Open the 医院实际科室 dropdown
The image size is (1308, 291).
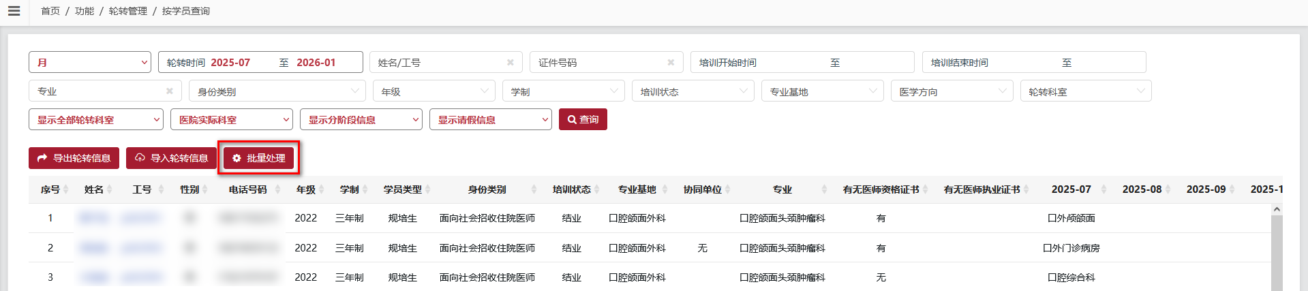[232, 119]
